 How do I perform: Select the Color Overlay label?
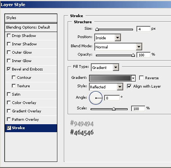pos(24,103)
